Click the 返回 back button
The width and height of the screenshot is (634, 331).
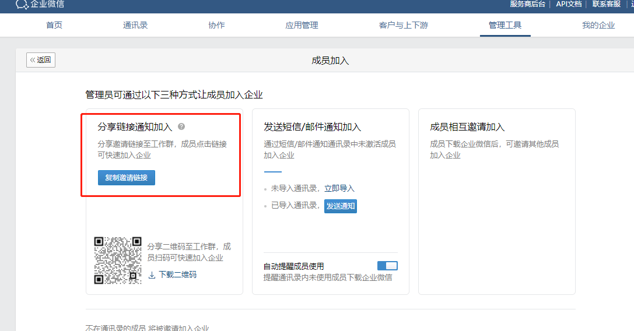click(41, 60)
